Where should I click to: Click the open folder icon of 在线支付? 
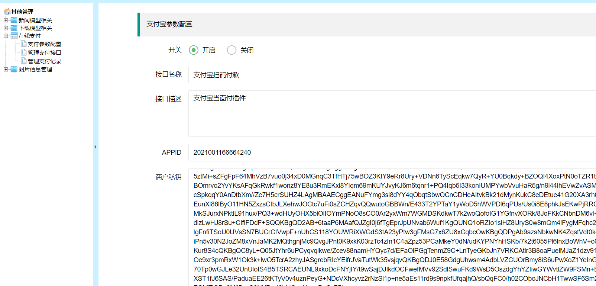click(14, 36)
